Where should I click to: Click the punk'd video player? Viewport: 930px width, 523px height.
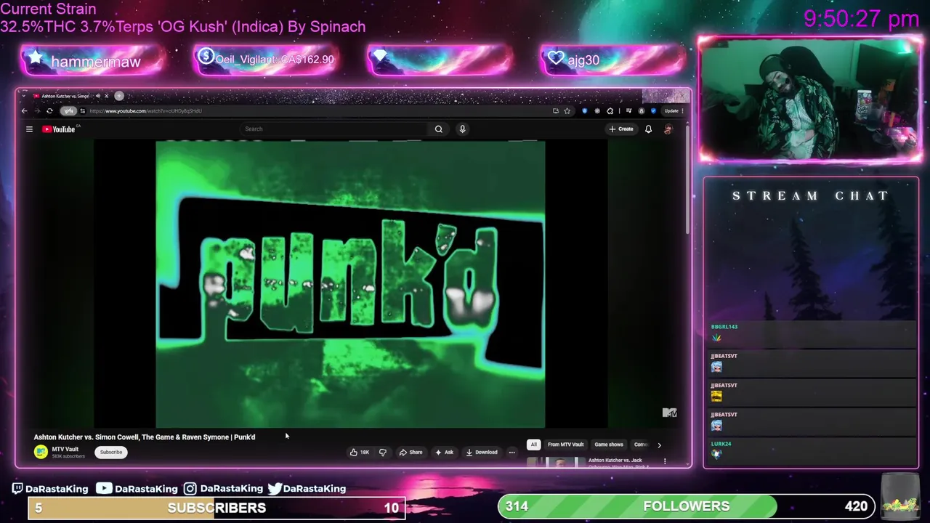pyautogui.click(x=350, y=284)
